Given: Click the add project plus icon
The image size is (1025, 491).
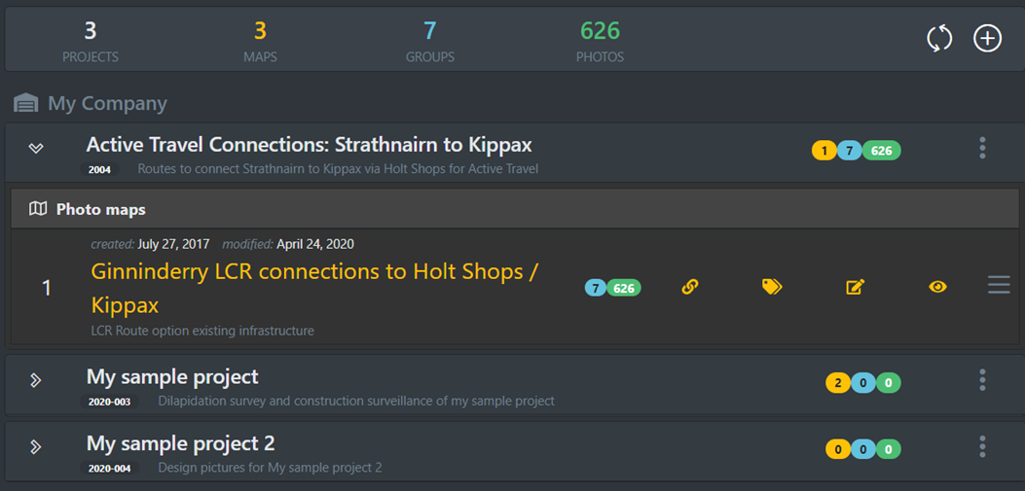Looking at the screenshot, I should pos(987,39).
